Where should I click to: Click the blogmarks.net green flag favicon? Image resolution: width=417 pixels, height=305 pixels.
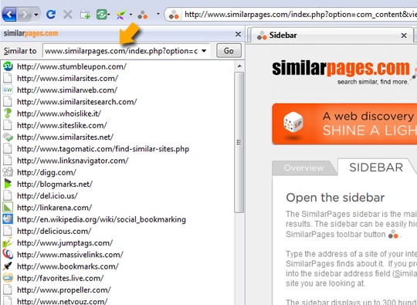(x=8, y=184)
